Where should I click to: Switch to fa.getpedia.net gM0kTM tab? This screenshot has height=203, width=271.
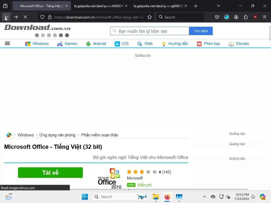[x=158, y=6]
